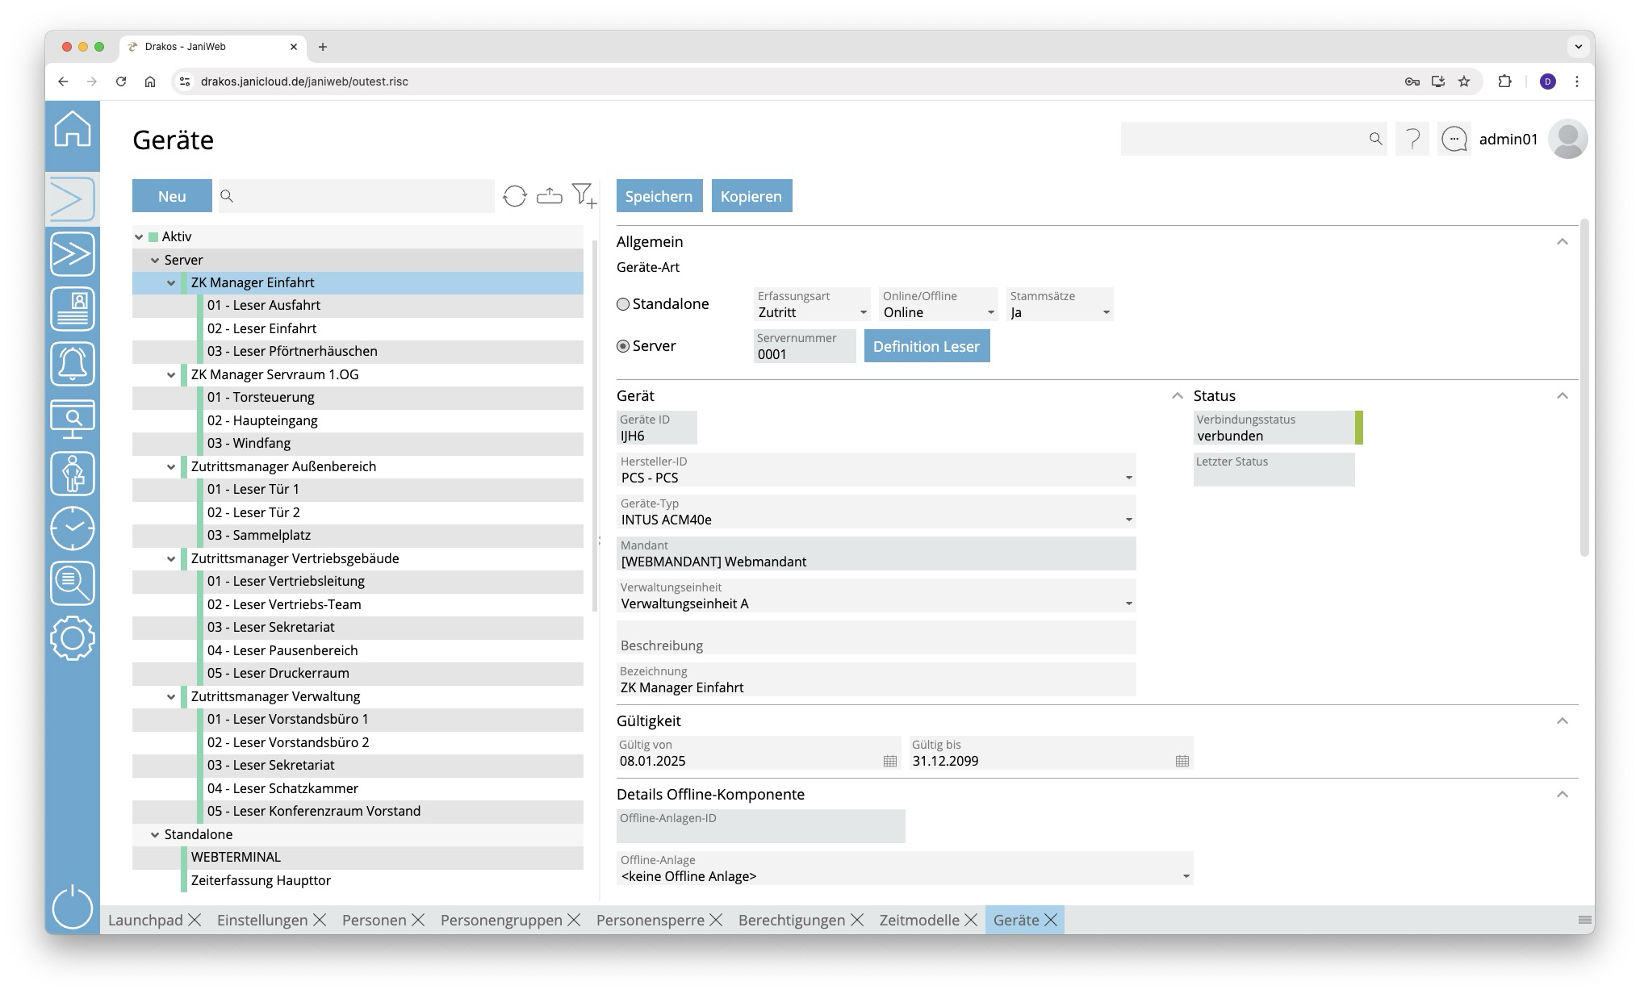Open the question mark help icon
The height and width of the screenshot is (994, 1640).
tap(1412, 140)
